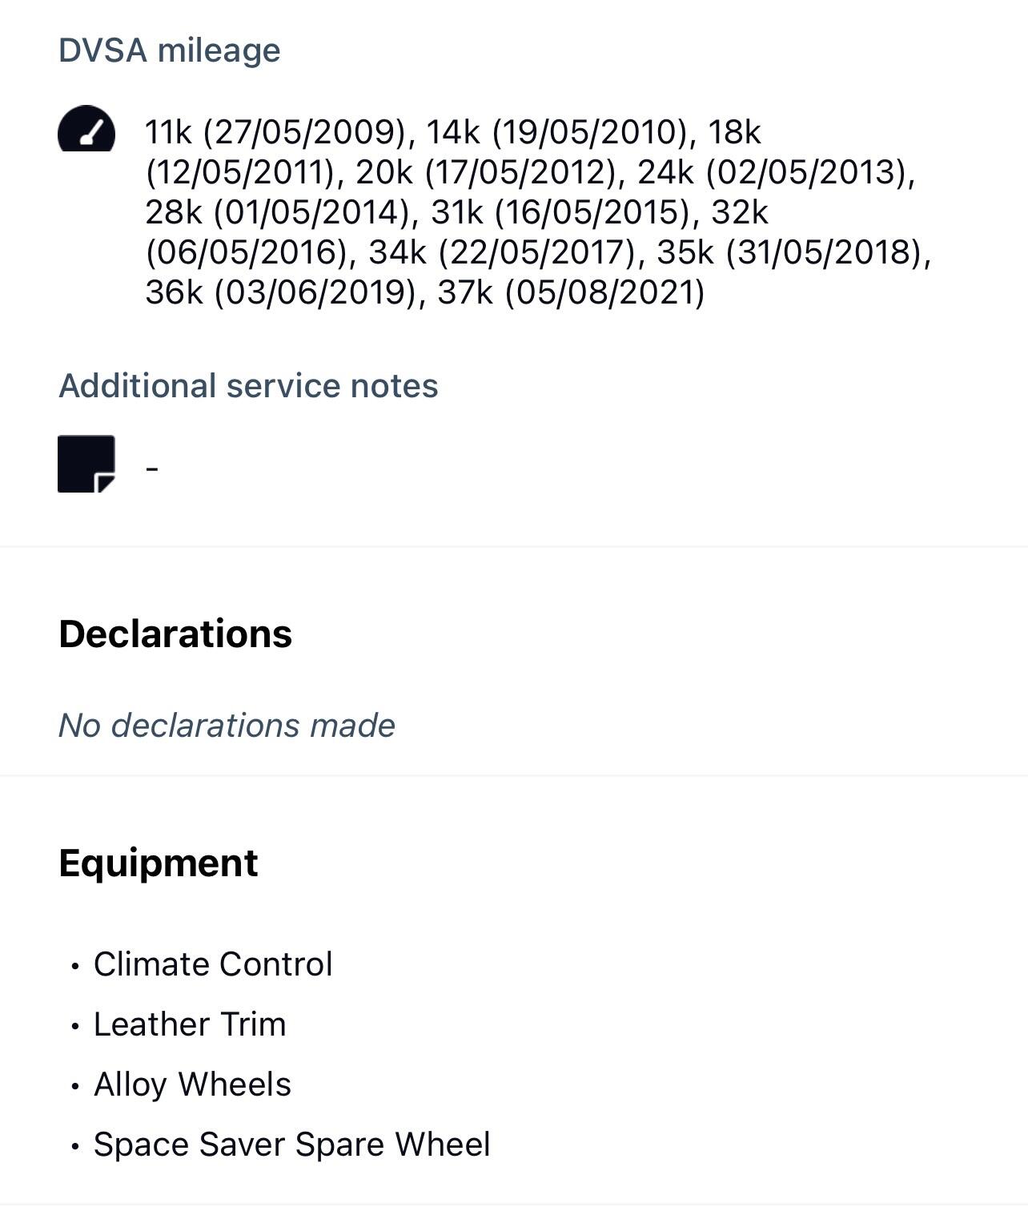
Task: Click the Leather Trim equipment item
Action: tap(190, 1024)
